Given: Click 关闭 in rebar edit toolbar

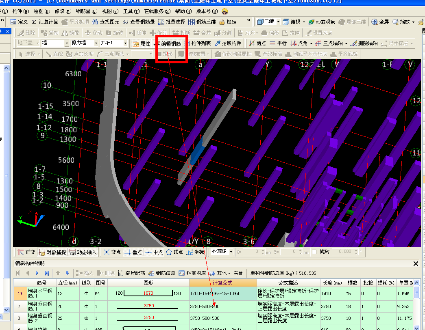Looking at the screenshot, I should point(238,273).
